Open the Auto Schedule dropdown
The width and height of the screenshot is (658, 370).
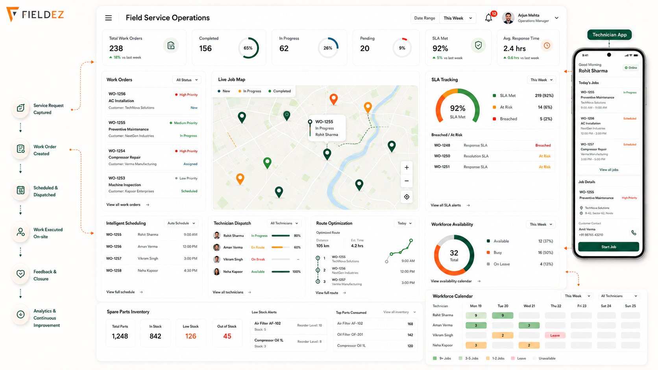point(181,223)
